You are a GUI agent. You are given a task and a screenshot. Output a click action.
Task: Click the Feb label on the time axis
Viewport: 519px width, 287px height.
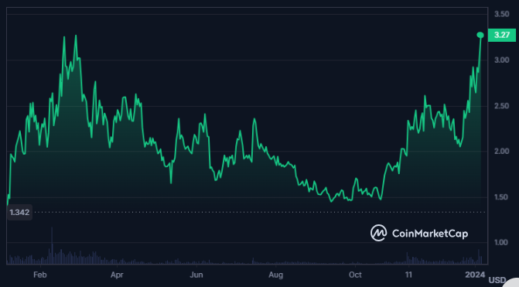pyautogui.click(x=40, y=275)
